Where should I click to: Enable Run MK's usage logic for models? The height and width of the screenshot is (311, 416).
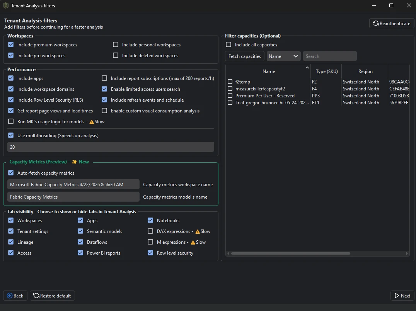coord(11,121)
